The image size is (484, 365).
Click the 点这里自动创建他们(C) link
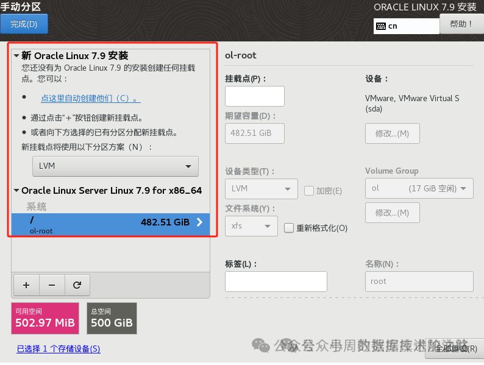[91, 99]
